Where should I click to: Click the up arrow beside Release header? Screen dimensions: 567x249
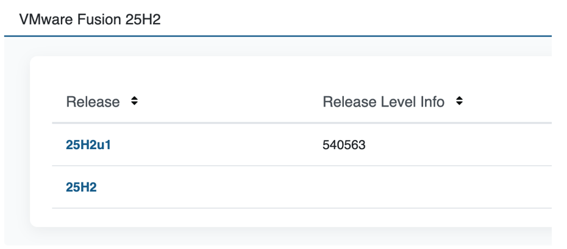point(134,99)
